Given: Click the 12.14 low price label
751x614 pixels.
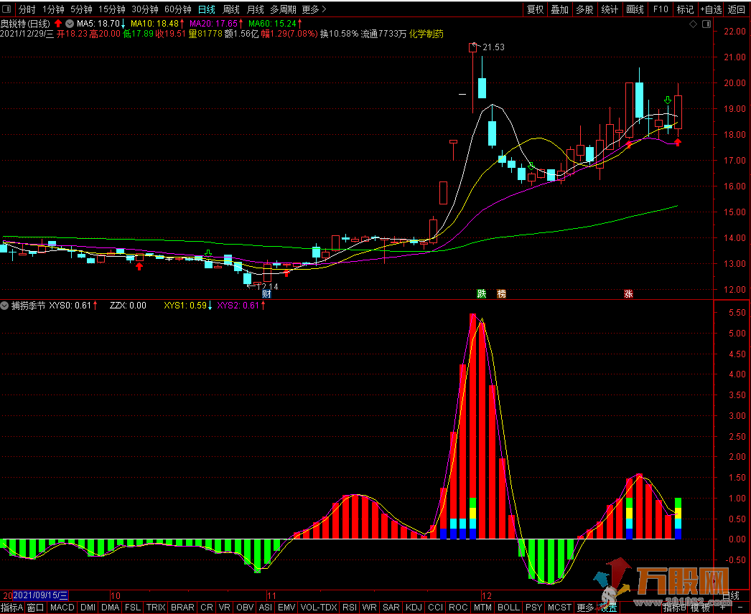Looking at the screenshot, I should click(267, 287).
